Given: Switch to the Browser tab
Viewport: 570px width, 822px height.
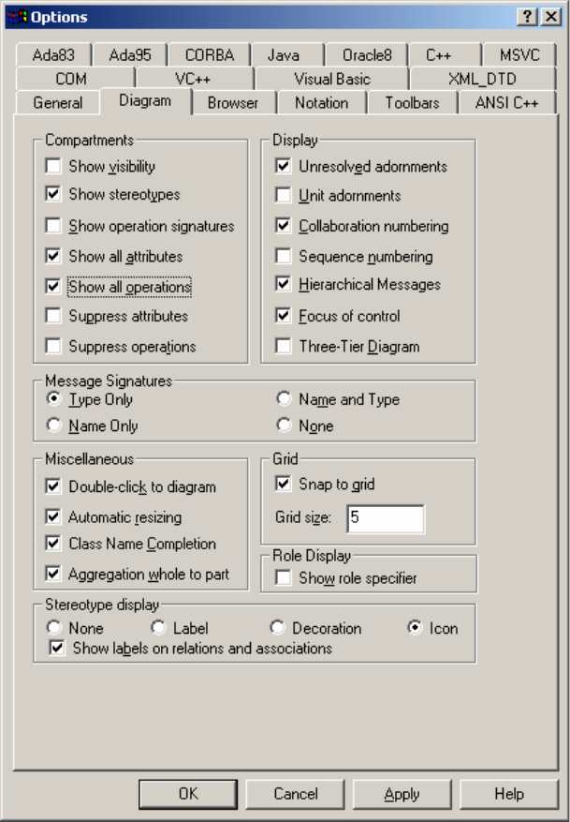Looking at the screenshot, I should click(233, 103).
